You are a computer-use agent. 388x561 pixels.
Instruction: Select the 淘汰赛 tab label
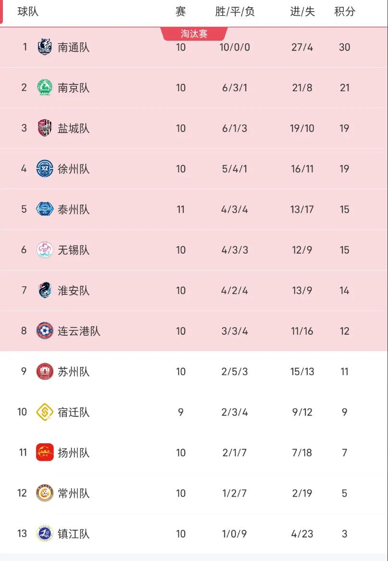(194, 34)
